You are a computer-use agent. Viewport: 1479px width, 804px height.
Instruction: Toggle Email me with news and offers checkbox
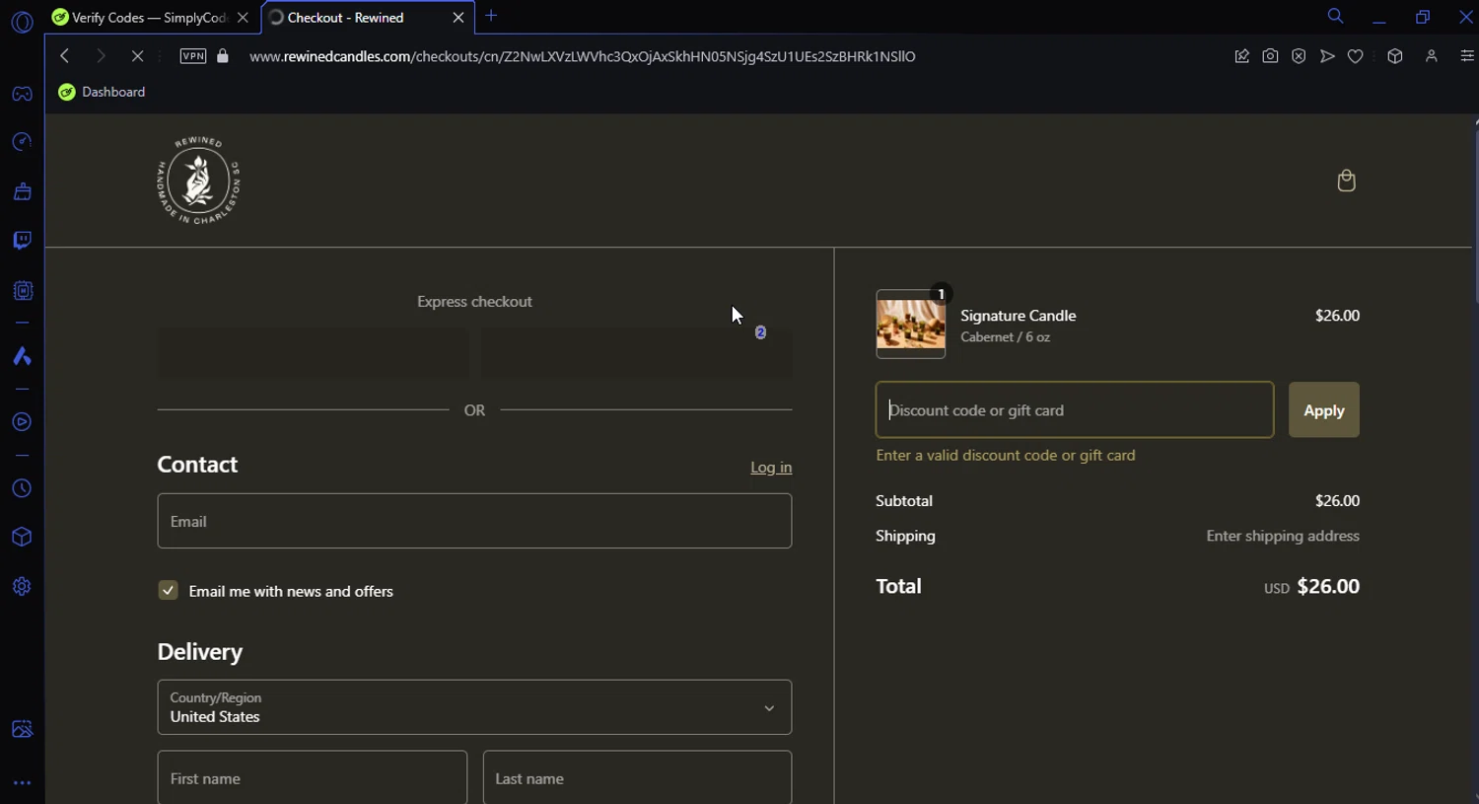(168, 590)
